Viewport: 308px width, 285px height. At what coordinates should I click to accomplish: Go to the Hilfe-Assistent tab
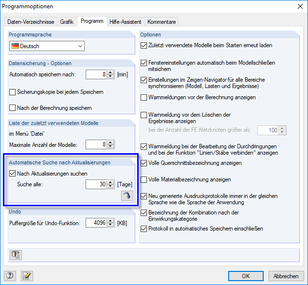[126, 21]
